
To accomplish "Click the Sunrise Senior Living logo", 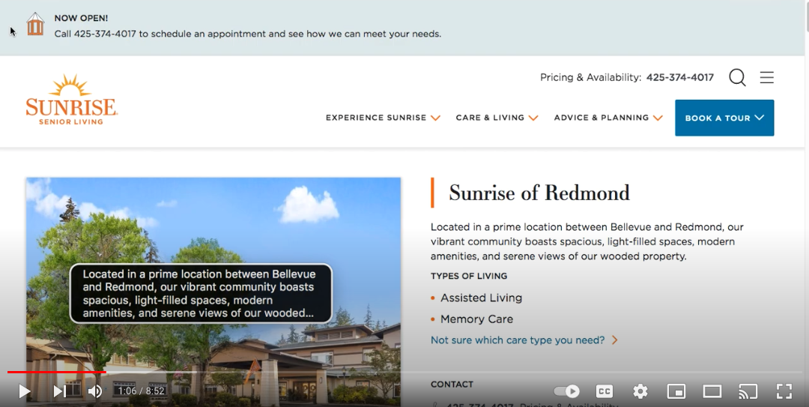I will pos(71,99).
